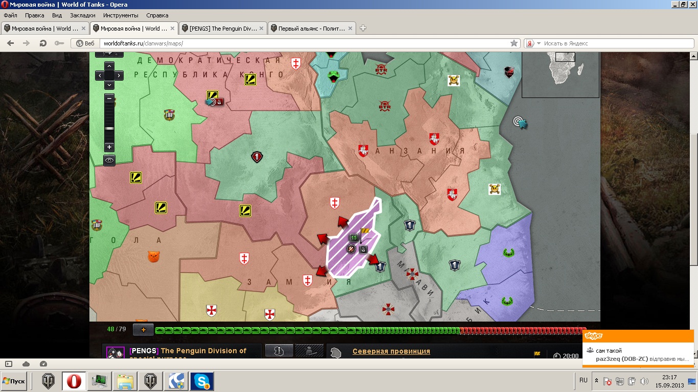This screenshot has height=392, width=698.
Task: Open the Вид menu
Action: coord(57,15)
